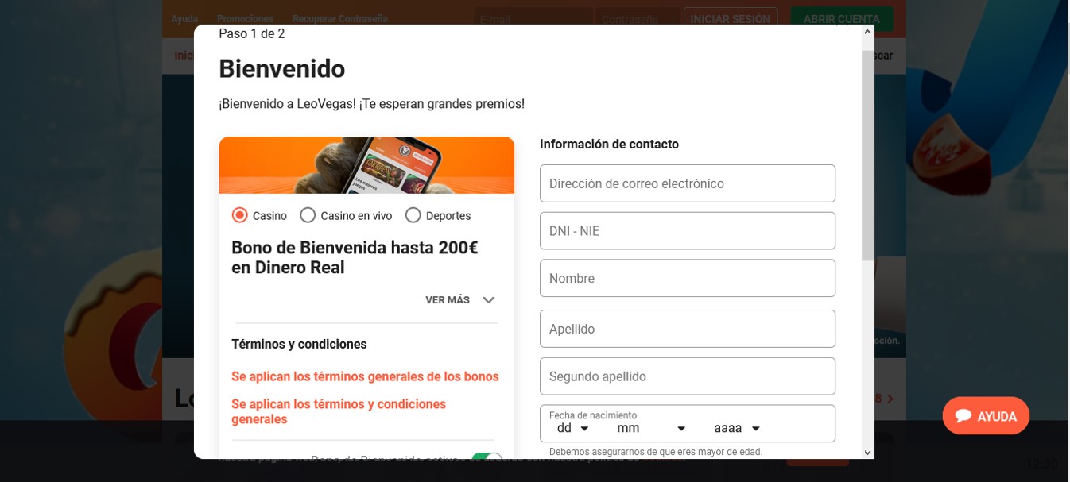Toggle the Bono de Bienvenida switch

pyautogui.click(x=487, y=457)
